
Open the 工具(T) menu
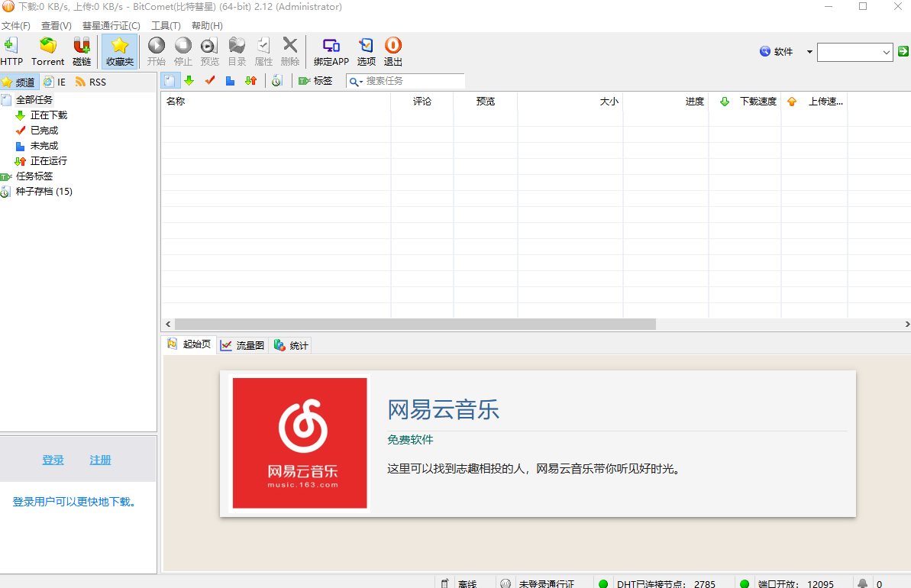pos(166,25)
